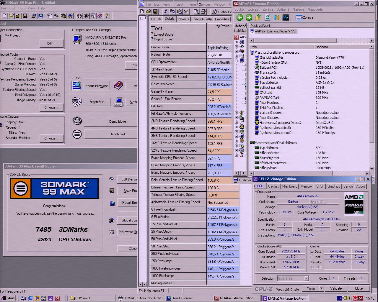Switch to CPU-Z Caches tab
Image resolution: width=378 pixels, height=302 pixels.
(273, 186)
